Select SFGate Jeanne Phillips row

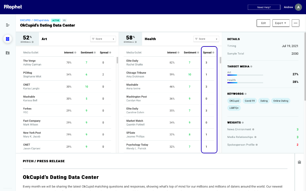(x=169, y=135)
